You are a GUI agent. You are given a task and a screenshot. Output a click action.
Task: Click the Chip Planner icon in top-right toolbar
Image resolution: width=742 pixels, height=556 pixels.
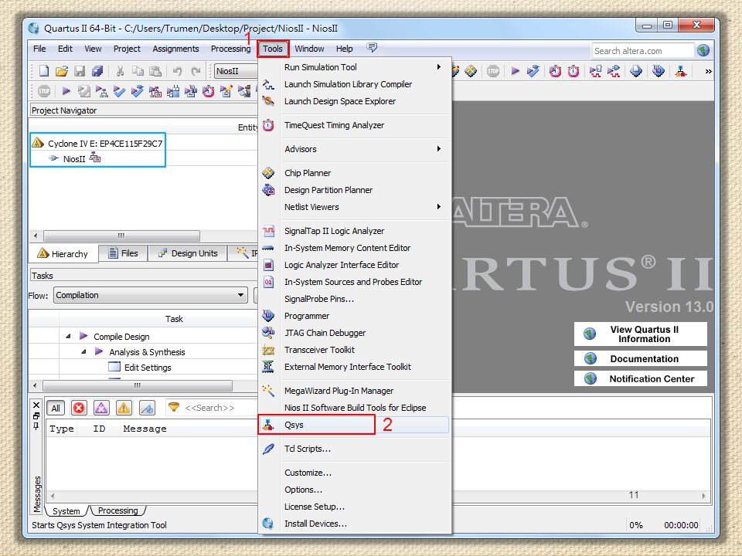tap(471, 71)
